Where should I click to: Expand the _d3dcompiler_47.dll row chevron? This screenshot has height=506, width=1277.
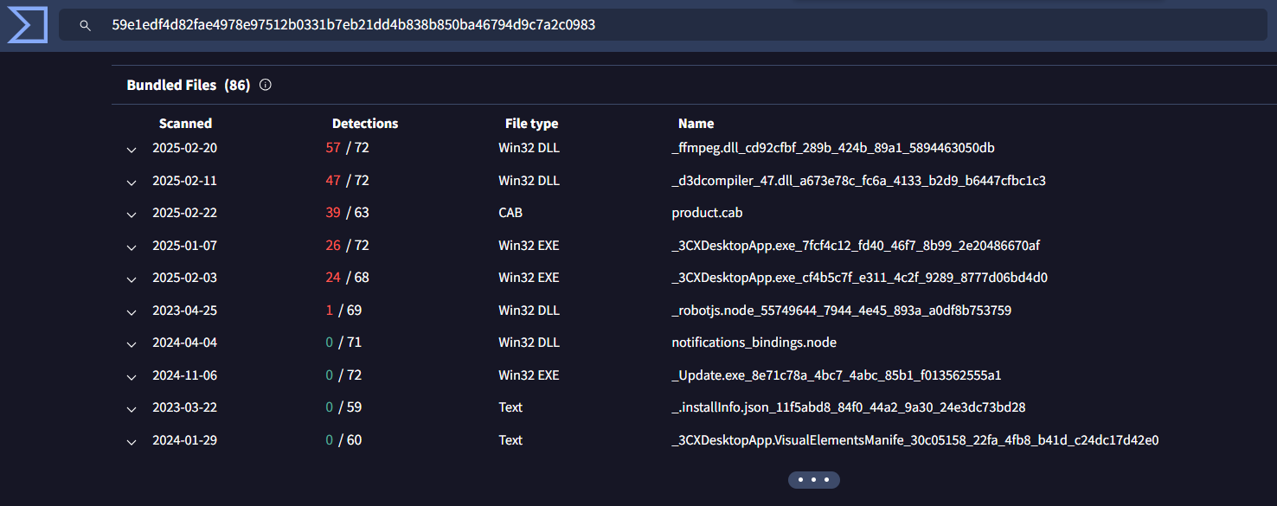coord(132,182)
